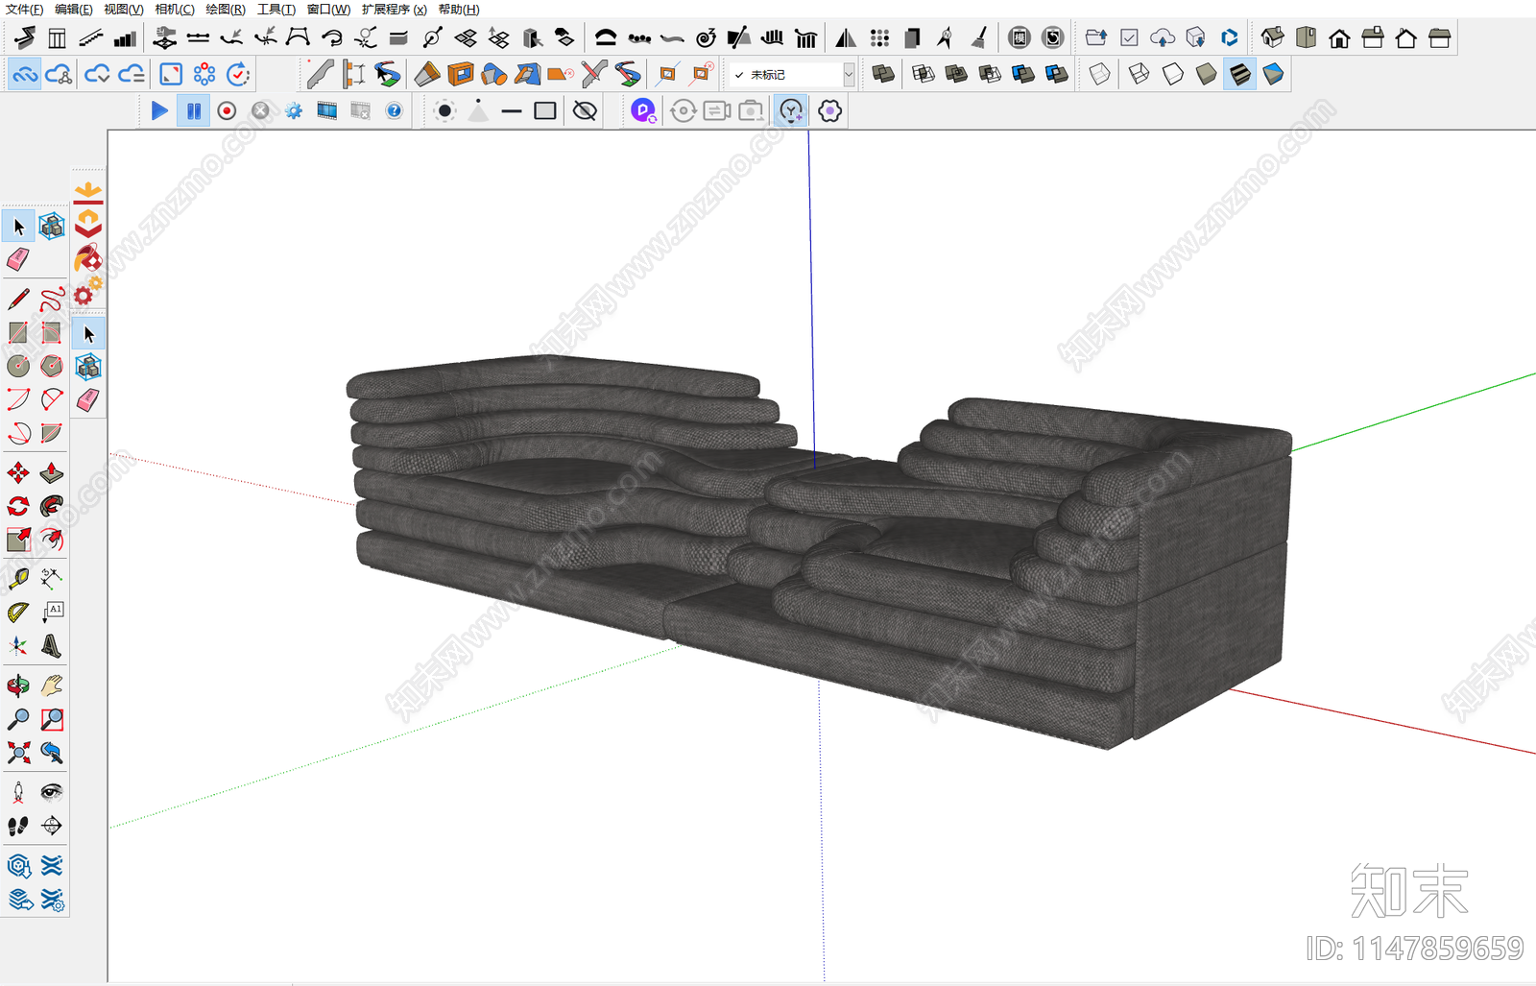Click the broom cleanup icon
Screen dimensions: 1536x986
pos(979,38)
